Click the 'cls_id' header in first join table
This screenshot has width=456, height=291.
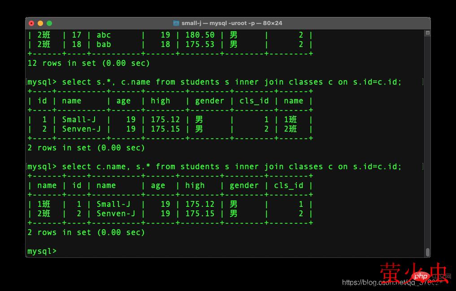coord(254,101)
